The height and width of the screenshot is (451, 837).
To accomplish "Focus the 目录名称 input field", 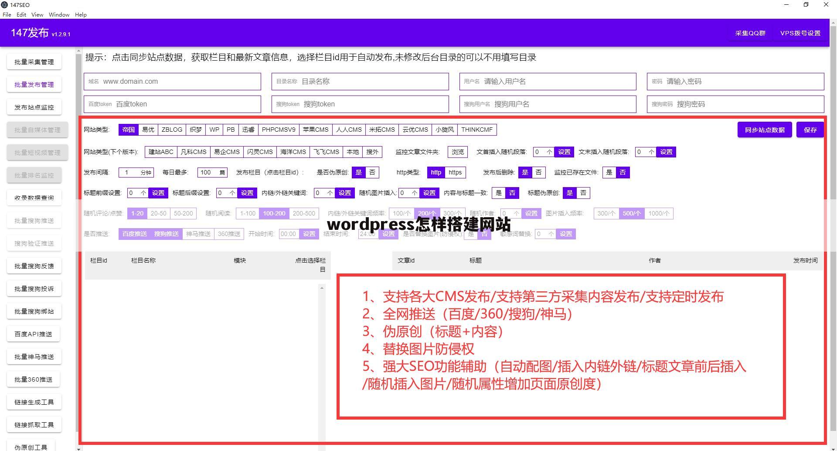I will click(x=360, y=82).
